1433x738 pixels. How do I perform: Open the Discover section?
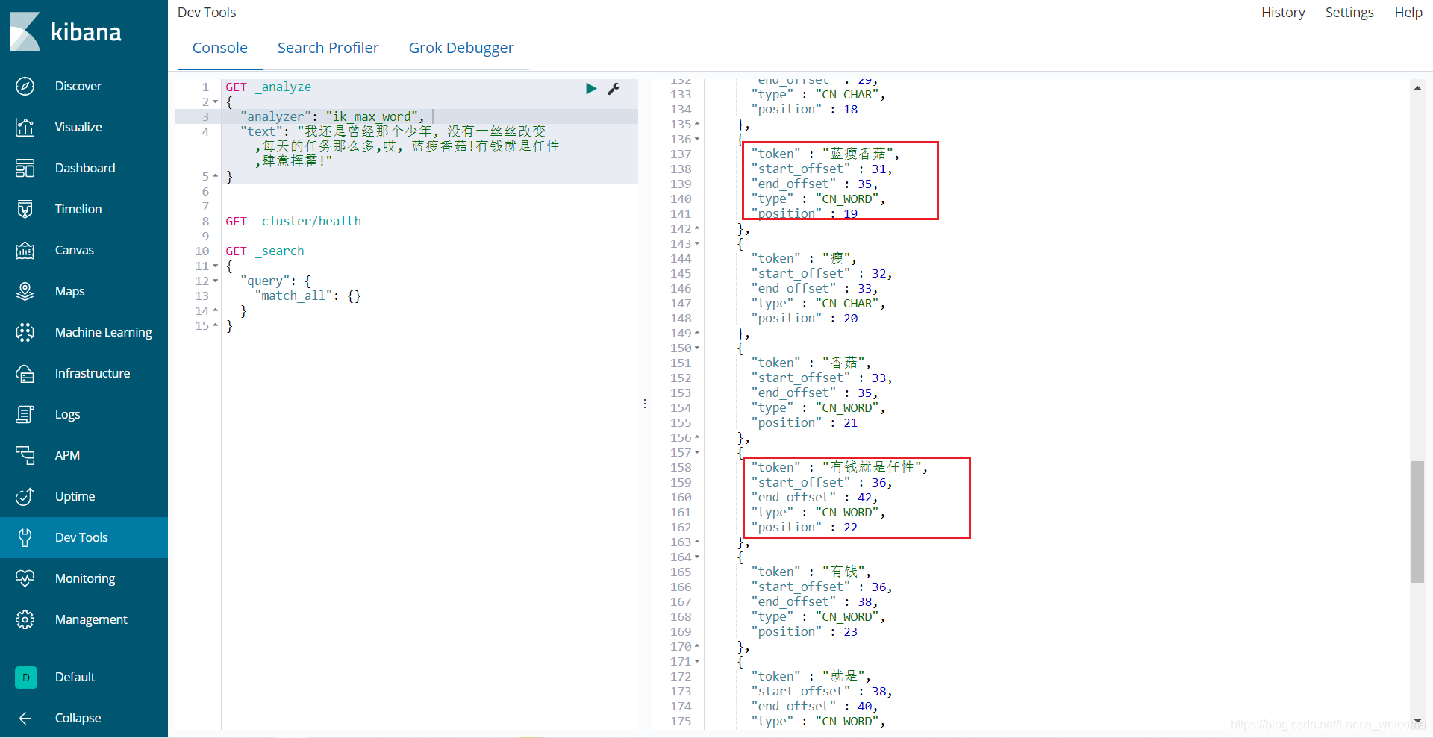click(78, 86)
